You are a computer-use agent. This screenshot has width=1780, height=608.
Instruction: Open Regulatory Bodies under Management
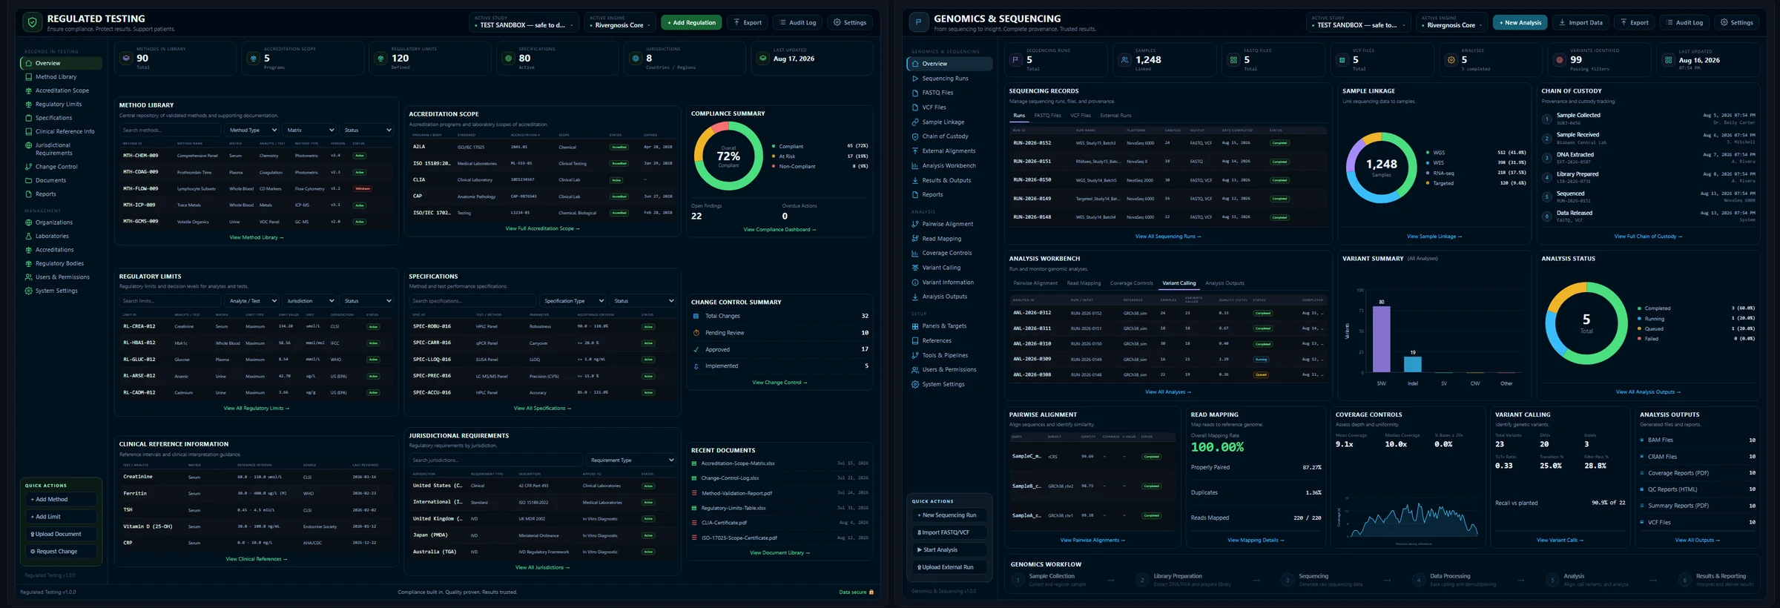tap(59, 263)
